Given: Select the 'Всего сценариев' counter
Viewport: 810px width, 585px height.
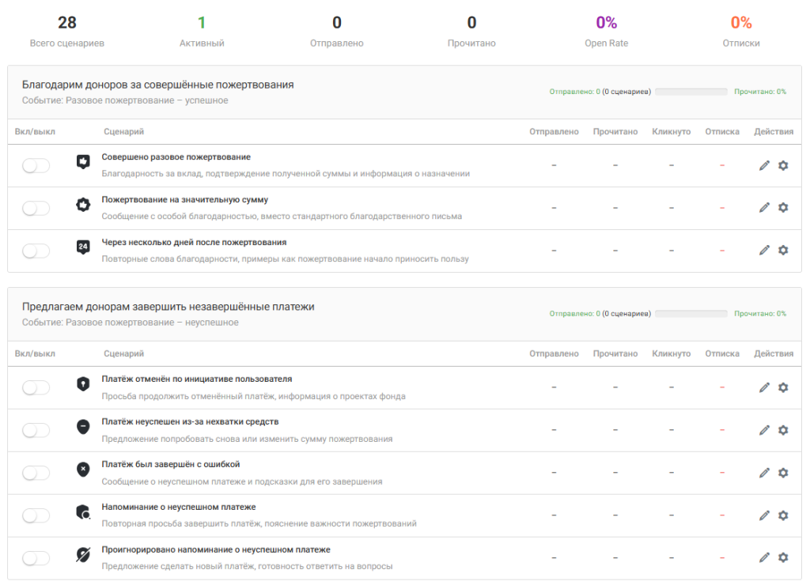Looking at the screenshot, I should 67,32.
